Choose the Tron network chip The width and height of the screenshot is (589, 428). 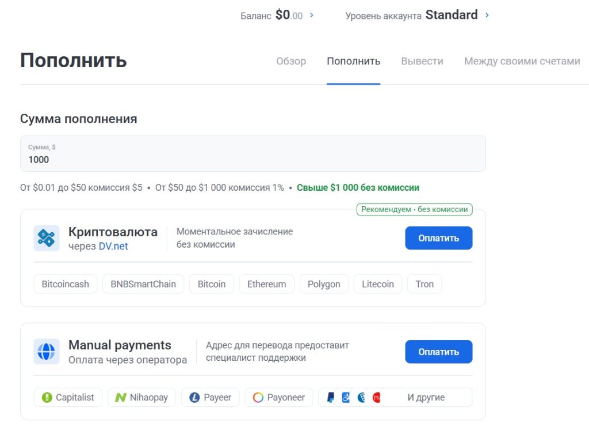point(424,283)
